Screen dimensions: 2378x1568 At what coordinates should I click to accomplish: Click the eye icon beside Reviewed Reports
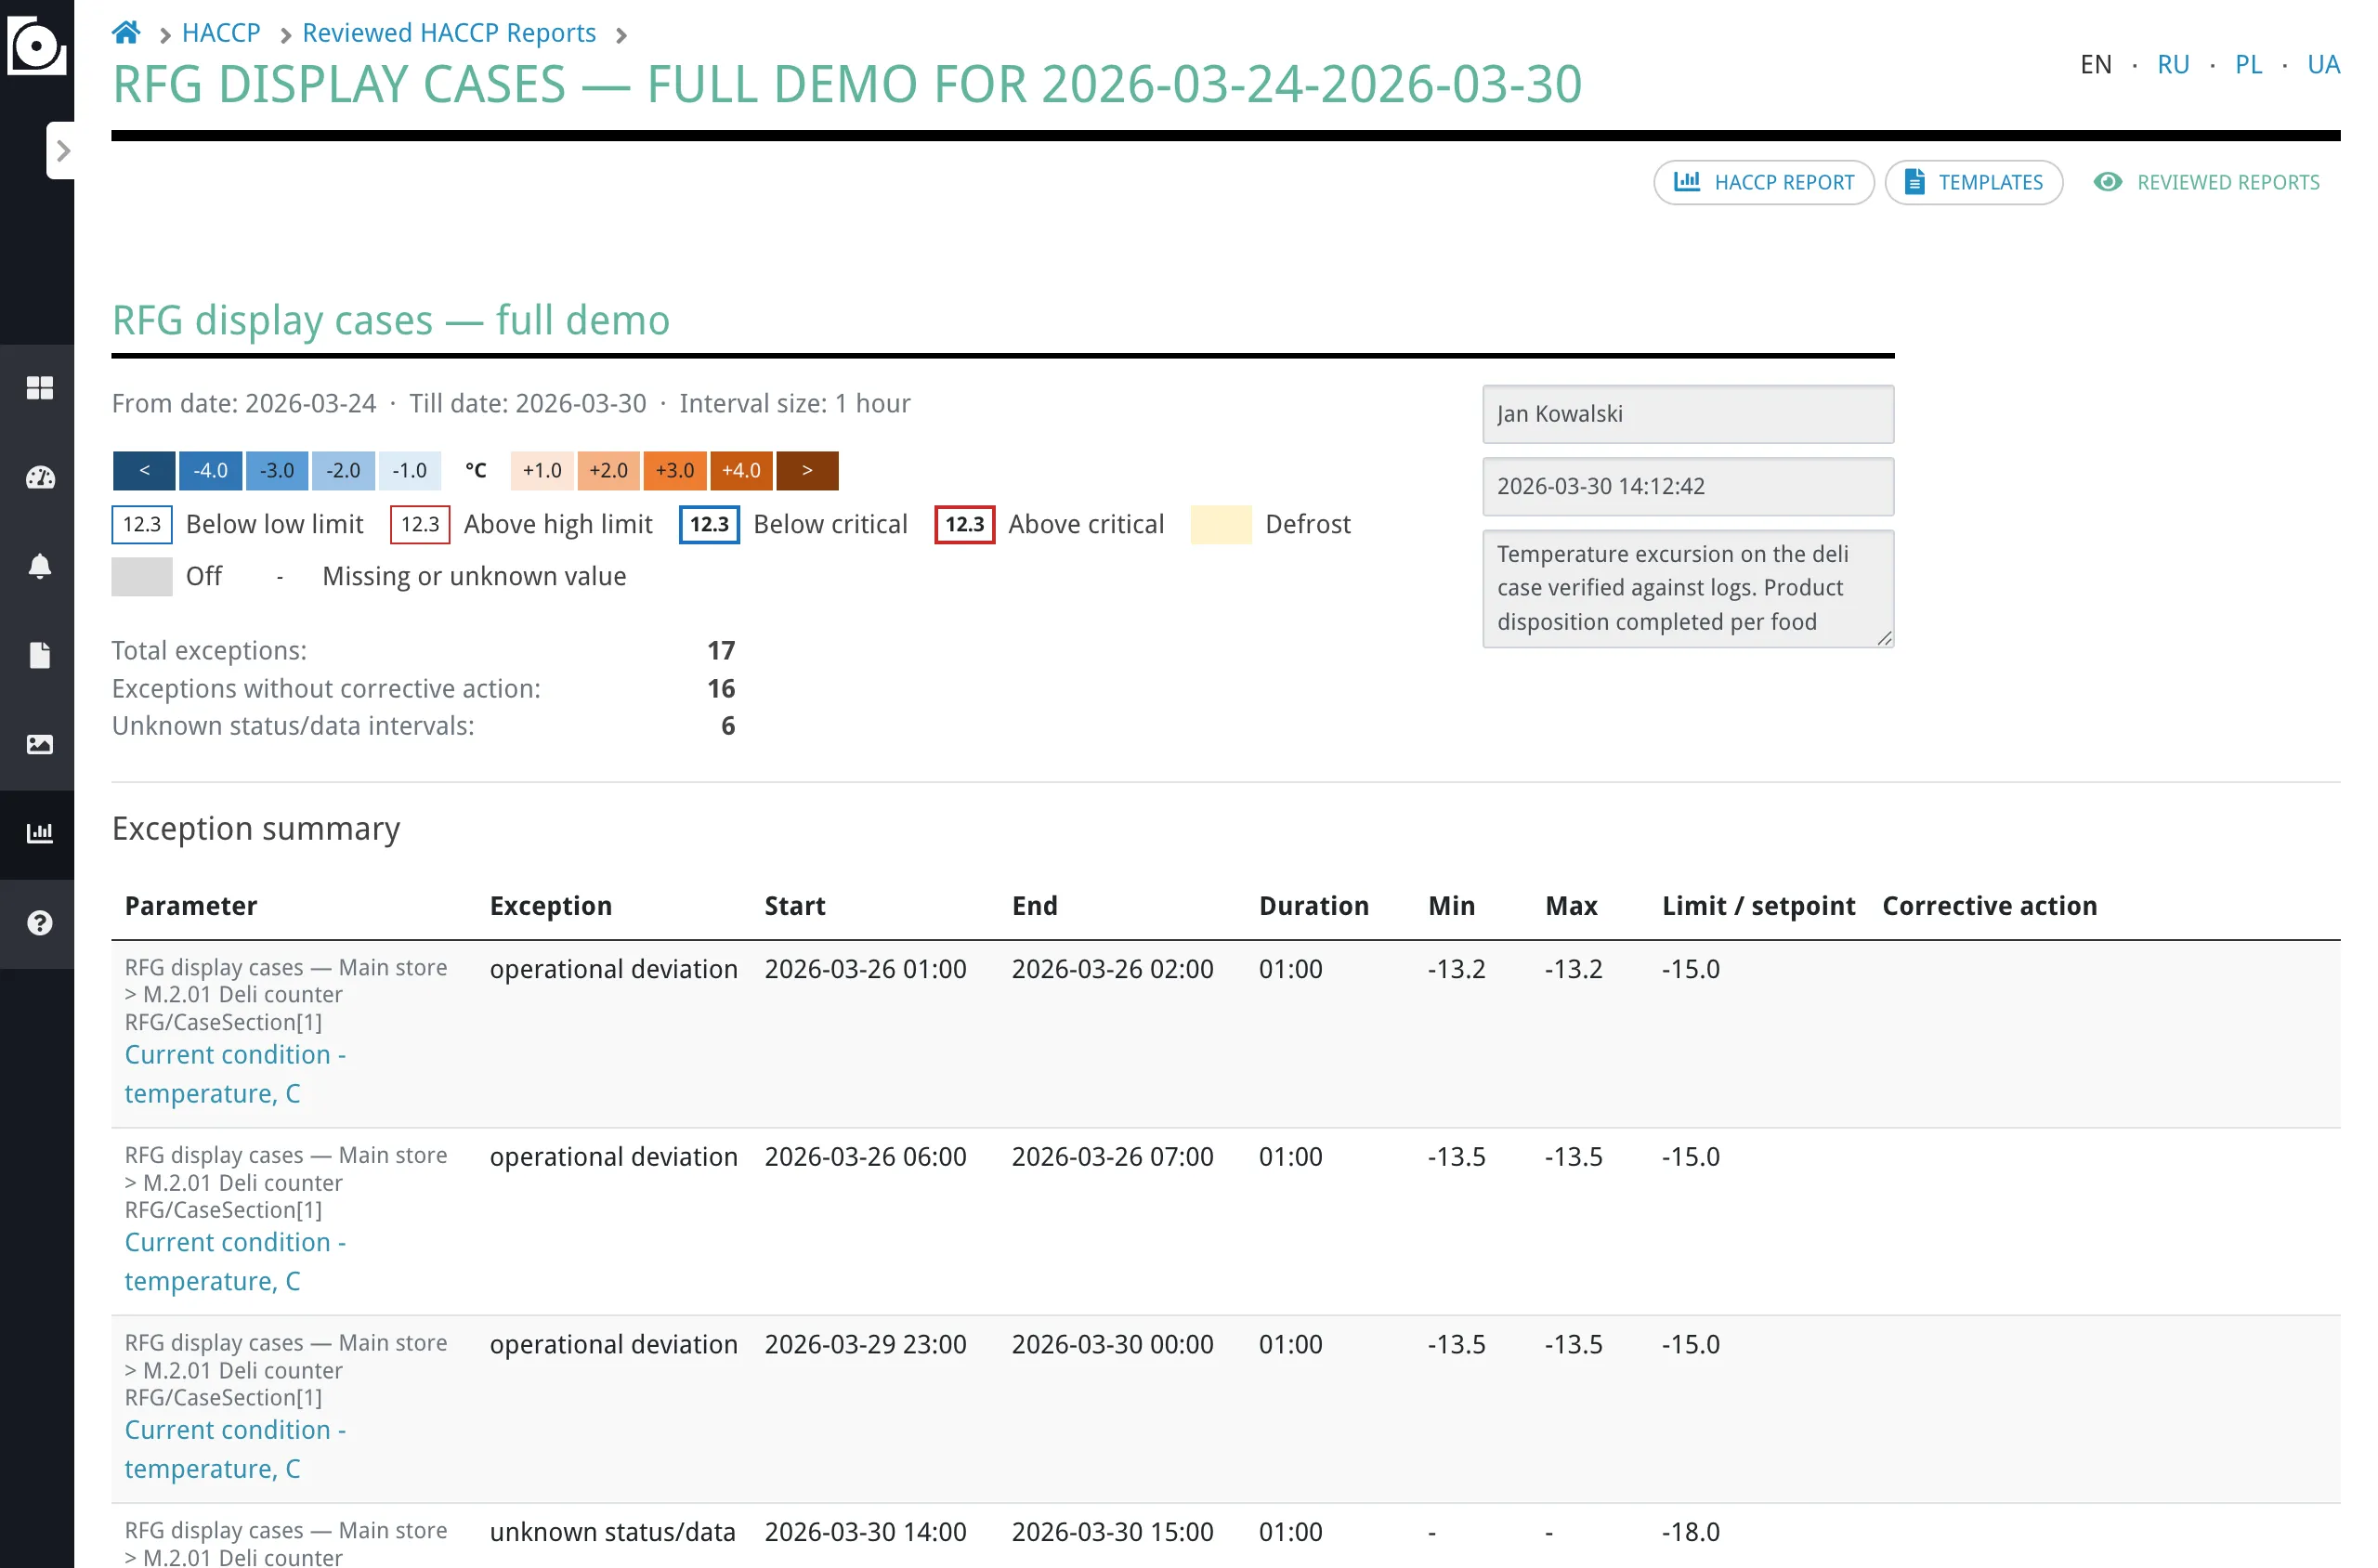2108,182
